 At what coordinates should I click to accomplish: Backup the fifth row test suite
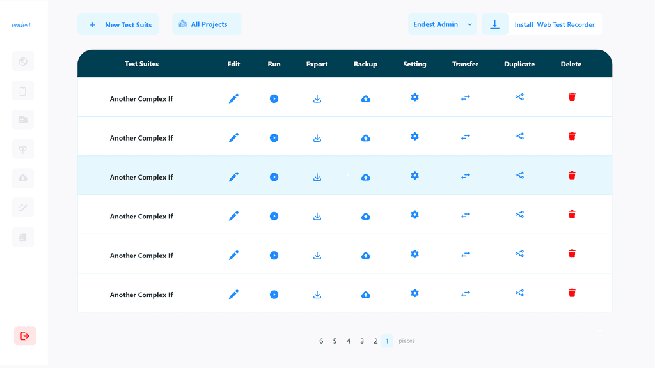(x=365, y=256)
